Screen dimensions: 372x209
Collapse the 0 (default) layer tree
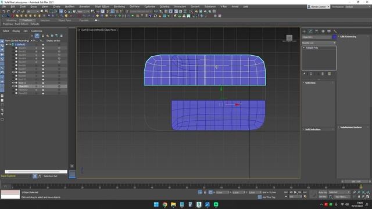[6, 44]
